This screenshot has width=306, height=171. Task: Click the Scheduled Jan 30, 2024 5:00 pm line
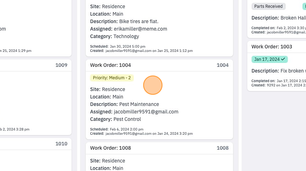[x=118, y=47]
